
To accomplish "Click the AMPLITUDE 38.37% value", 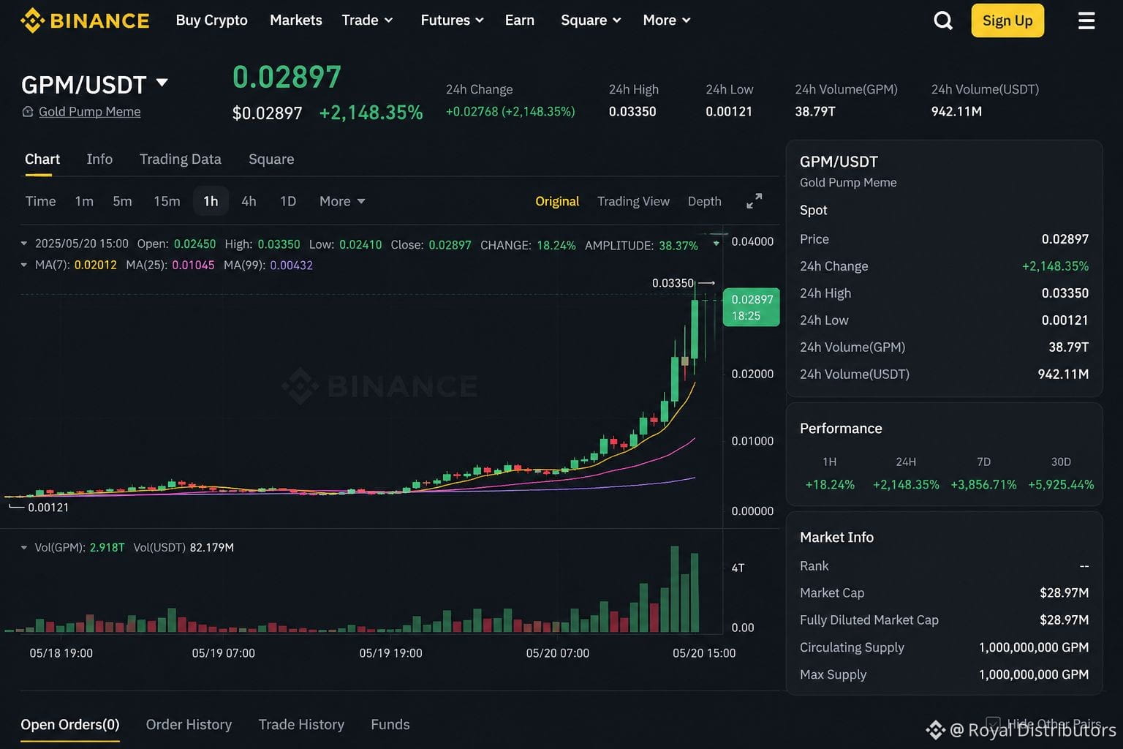I will pyautogui.click(x=678, y=245).
